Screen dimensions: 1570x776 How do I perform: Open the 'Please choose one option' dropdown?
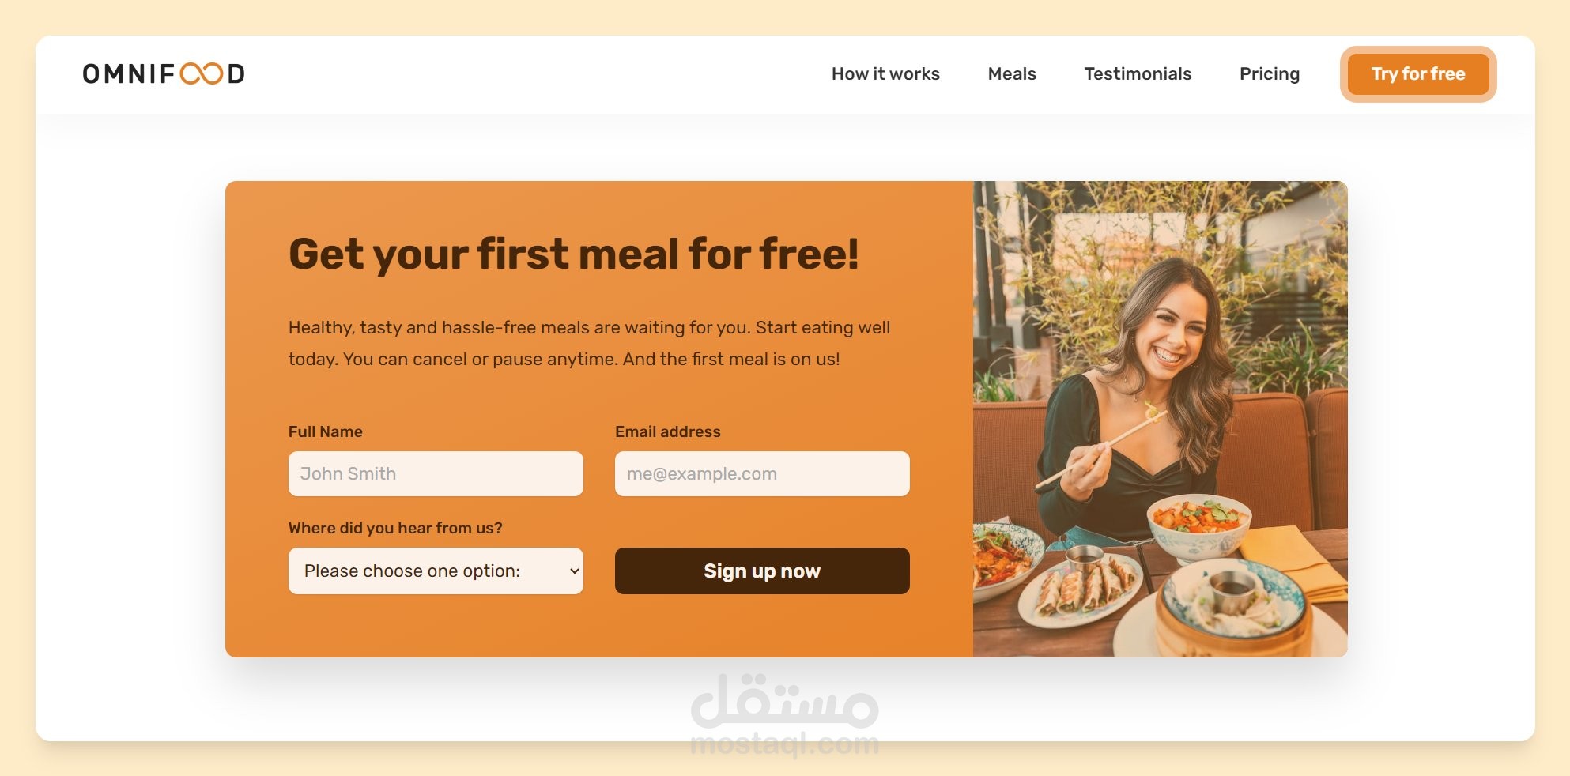[436, 571]
